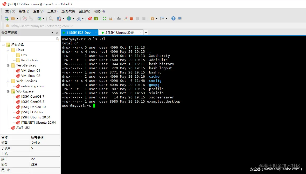This screenshot has width=306, height=174.
Task: Open the 帮助(H) menu
Action: [99, 11]
